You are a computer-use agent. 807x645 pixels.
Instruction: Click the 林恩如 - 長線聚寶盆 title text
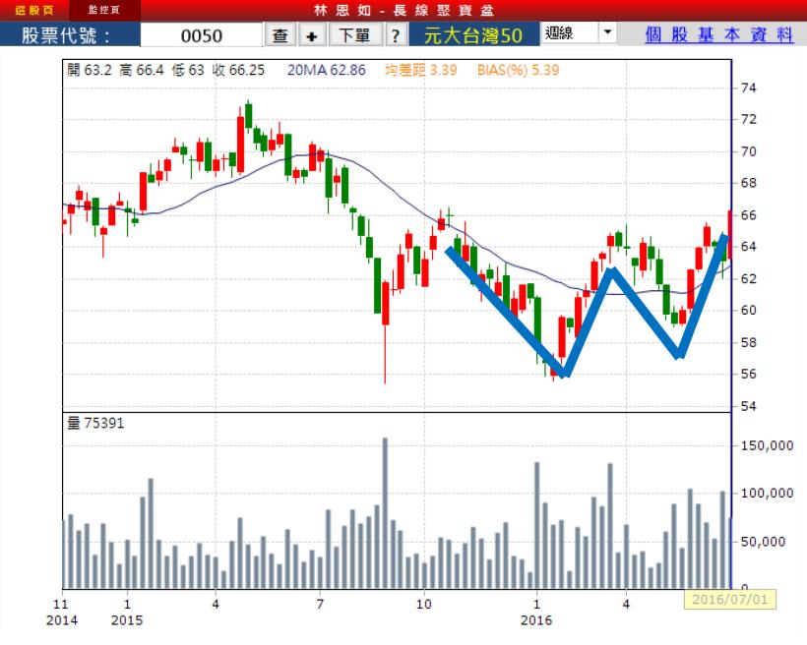(x=403, y=10)
